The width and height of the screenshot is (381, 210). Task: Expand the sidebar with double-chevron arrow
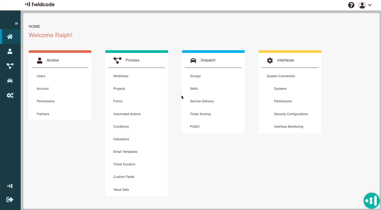(16, 24)
